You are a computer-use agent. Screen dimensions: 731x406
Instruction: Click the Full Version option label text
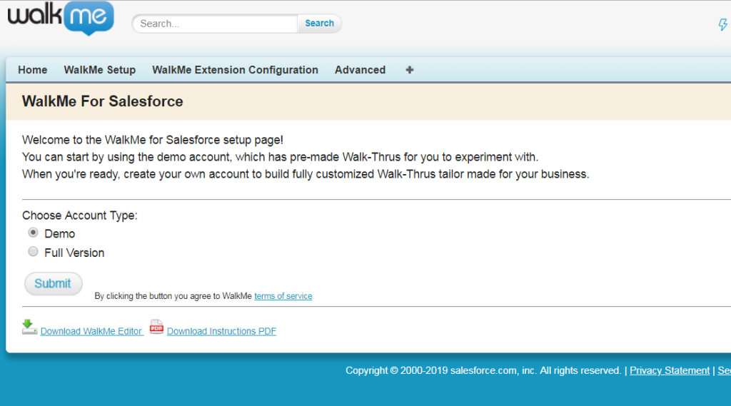coord(74,253)
